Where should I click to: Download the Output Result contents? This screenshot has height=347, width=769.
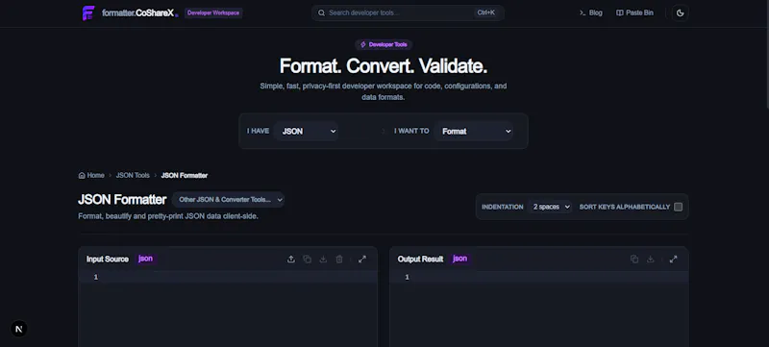tap(651, 260)
